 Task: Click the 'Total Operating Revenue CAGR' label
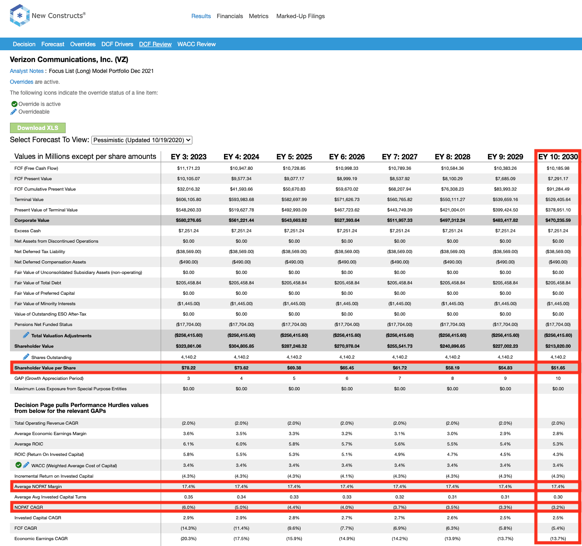coord(46,423)
